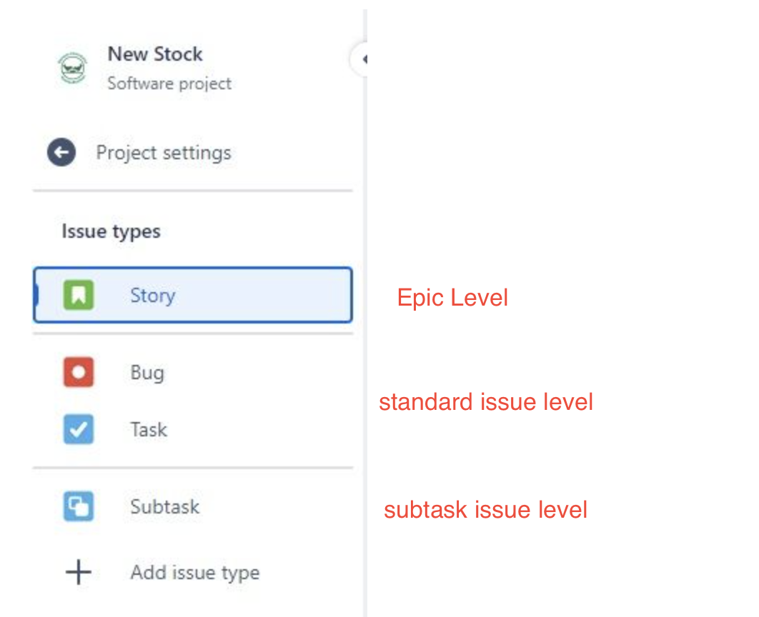Click the plus icon to add issue type

point(78,572)
